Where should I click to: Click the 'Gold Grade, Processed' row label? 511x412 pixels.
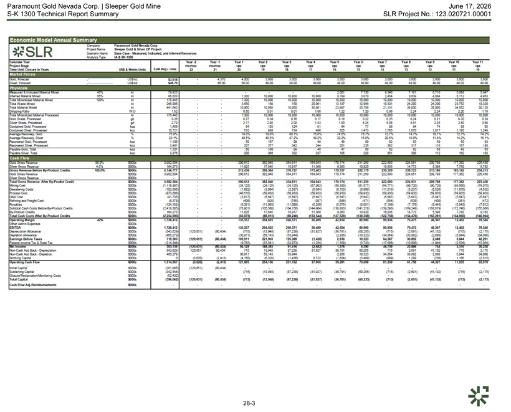pyautogui.click(x=26, y=119)
